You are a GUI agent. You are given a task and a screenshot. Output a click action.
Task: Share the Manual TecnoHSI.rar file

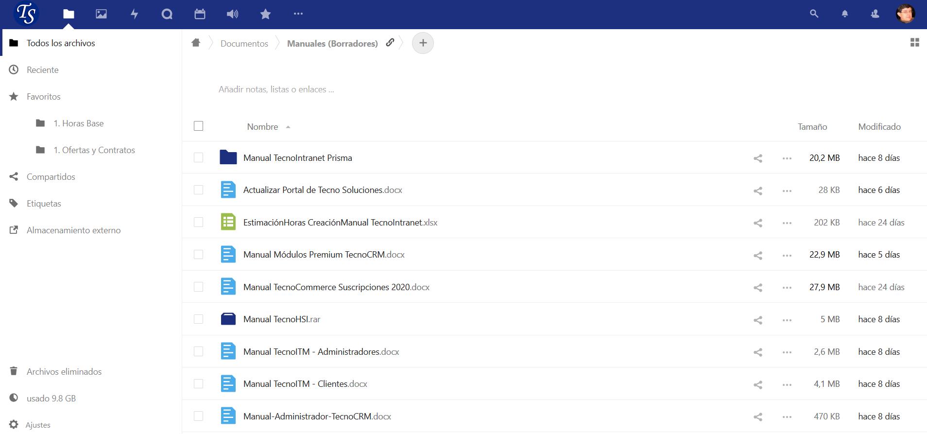click(x=757, y=320)
